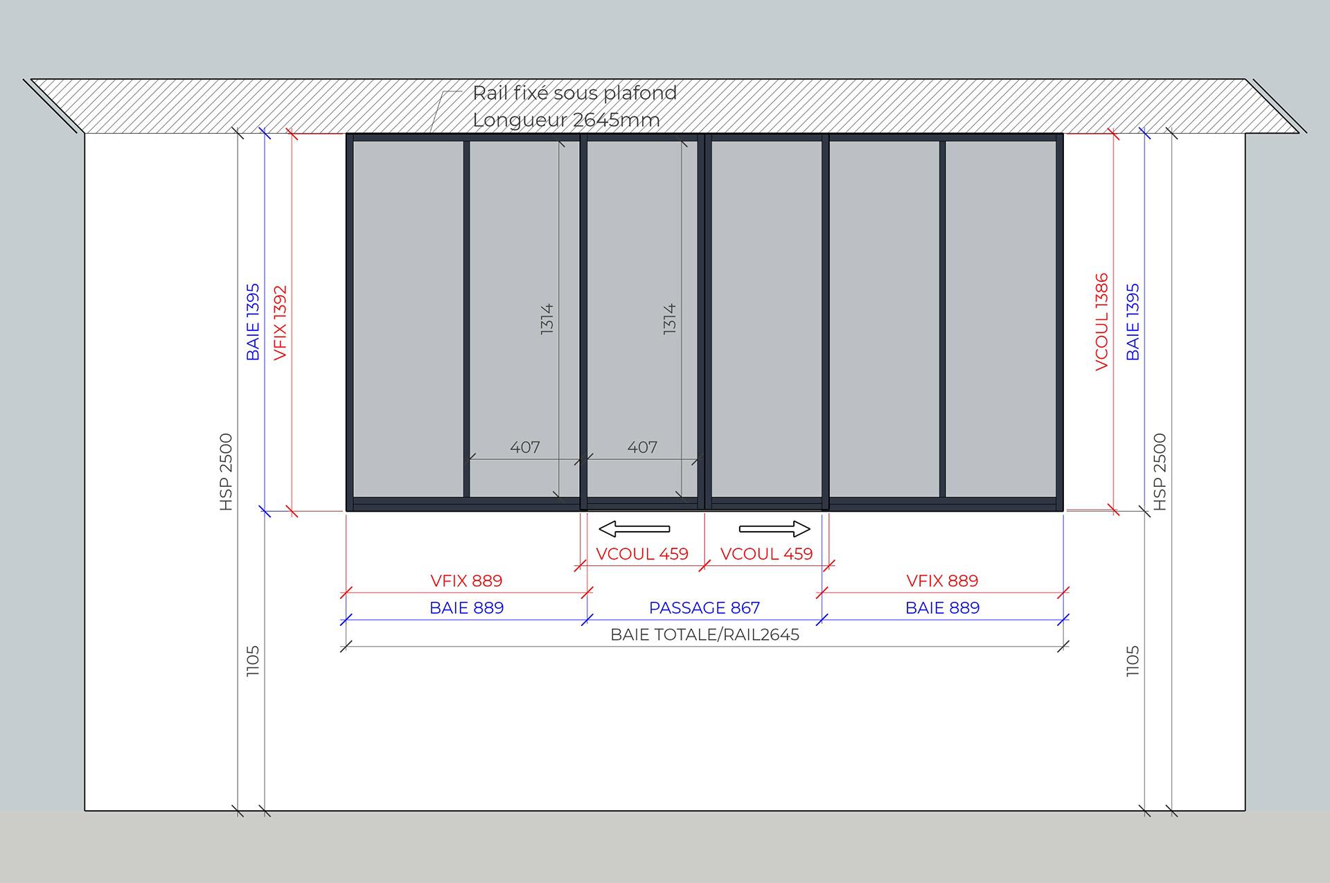Screen dimensions: 1330x883
Task: Click the 'HSP 2500' label on right wall
Action: point(1160,472)
